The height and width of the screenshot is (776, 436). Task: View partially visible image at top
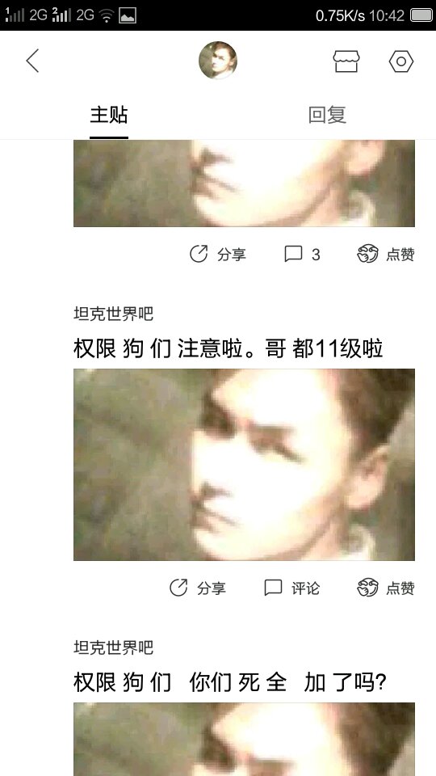coord(244,183)
